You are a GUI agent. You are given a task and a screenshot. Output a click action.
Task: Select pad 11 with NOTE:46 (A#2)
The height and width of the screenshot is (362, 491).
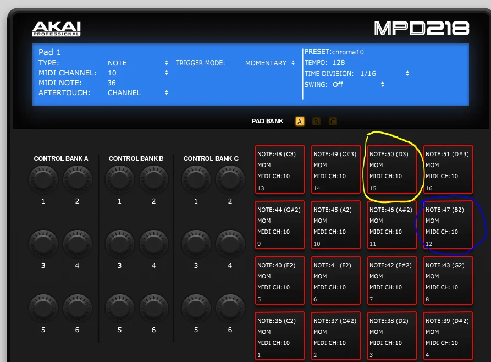pyautogui.click(x=391, y=225)
